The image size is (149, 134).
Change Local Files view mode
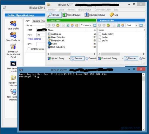tap(95, 25)
